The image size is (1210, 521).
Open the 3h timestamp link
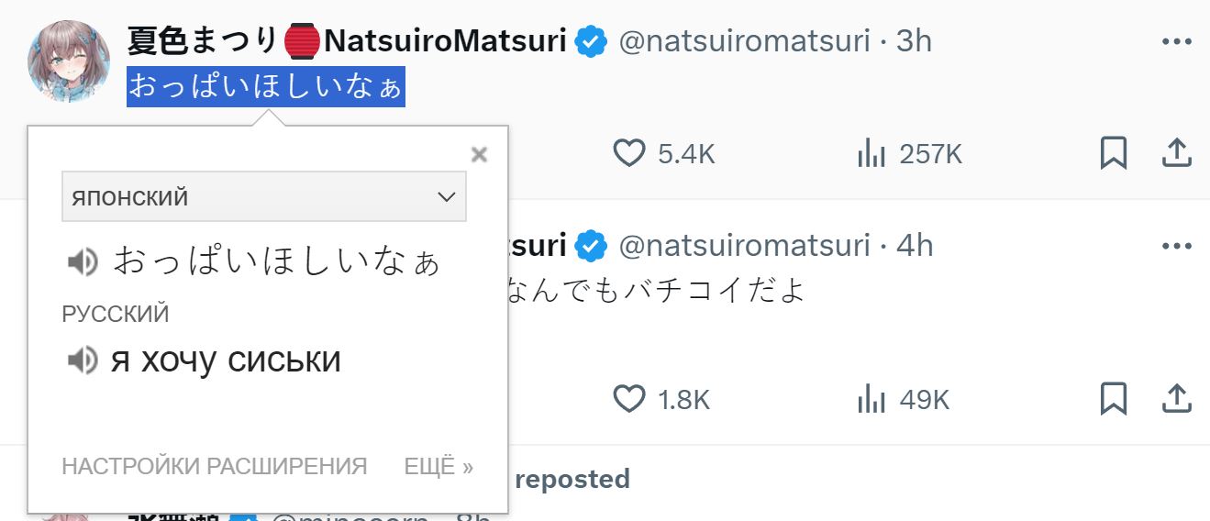tap(914, 40)
